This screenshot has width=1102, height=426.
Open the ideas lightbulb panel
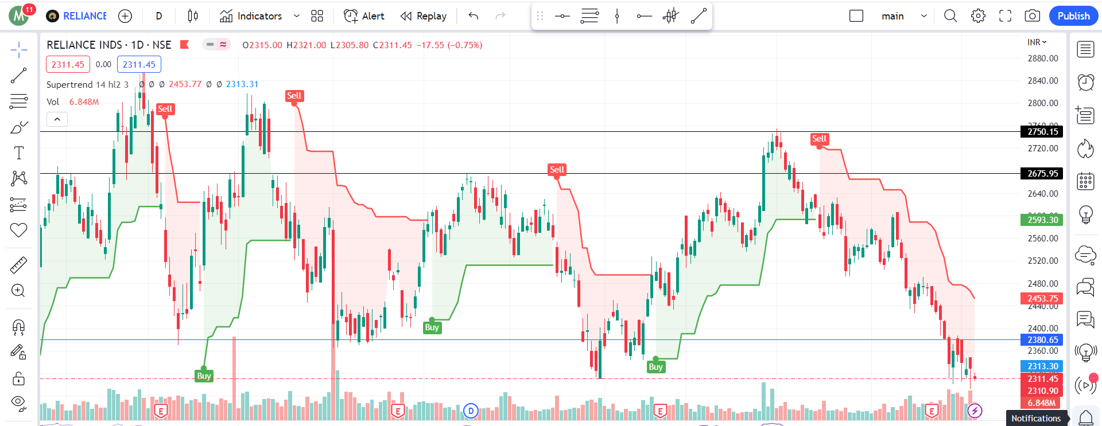point(1085,214)
